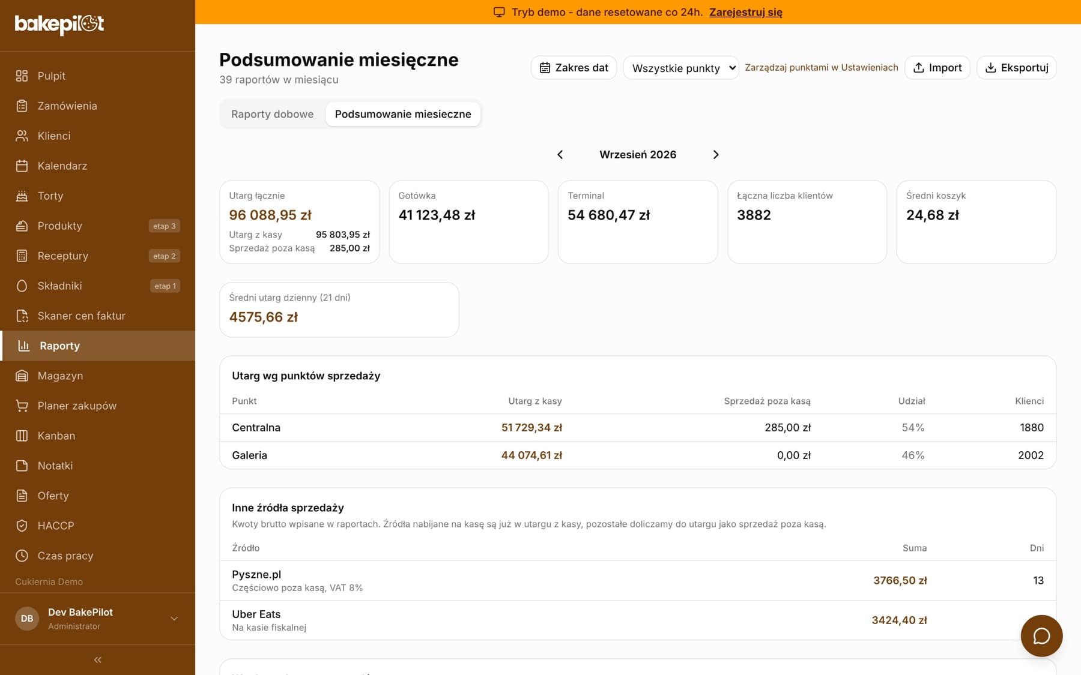This screenshot has height=675, width=1081.
Task: Click the Galeria row name
Action: click(x=250, y=455)
